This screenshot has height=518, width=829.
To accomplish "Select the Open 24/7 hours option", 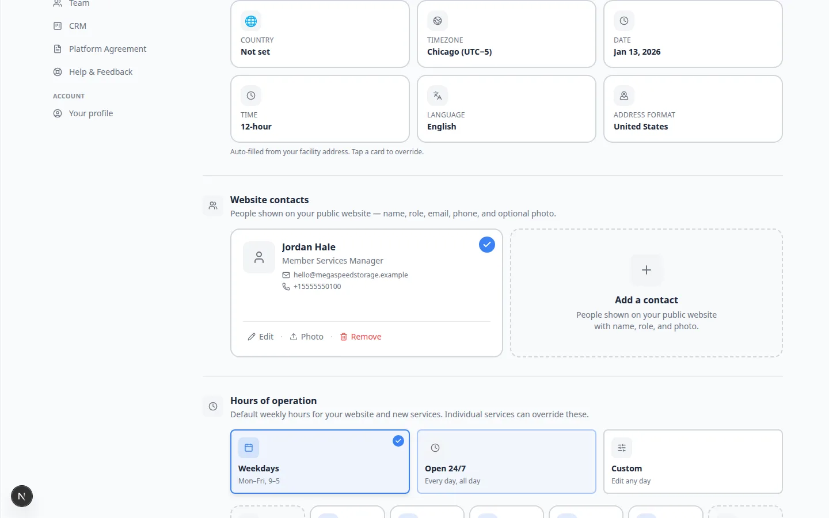I will click(507, 462).
